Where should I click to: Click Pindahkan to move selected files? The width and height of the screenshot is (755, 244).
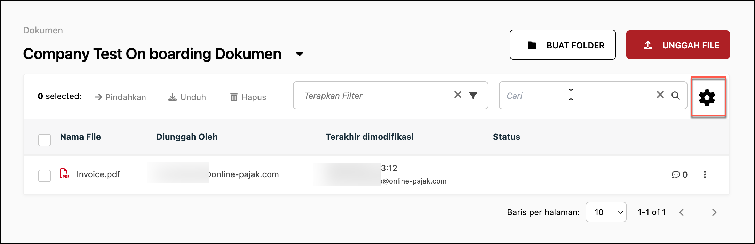tap(120, 97)
